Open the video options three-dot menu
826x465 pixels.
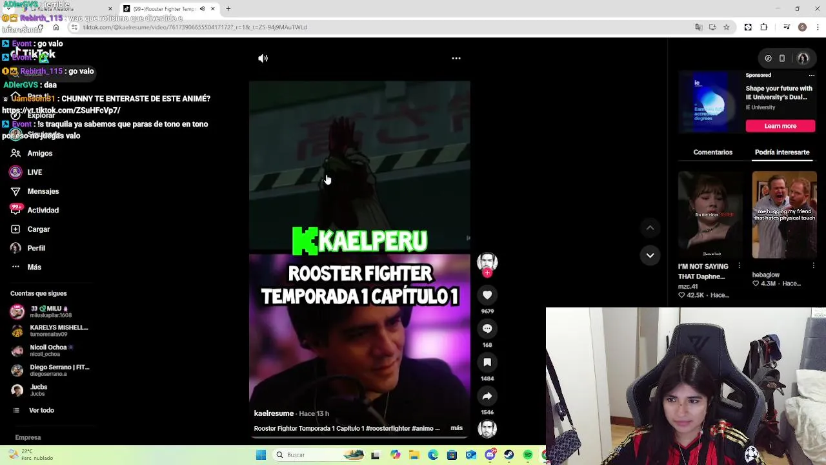pos(456,58)
